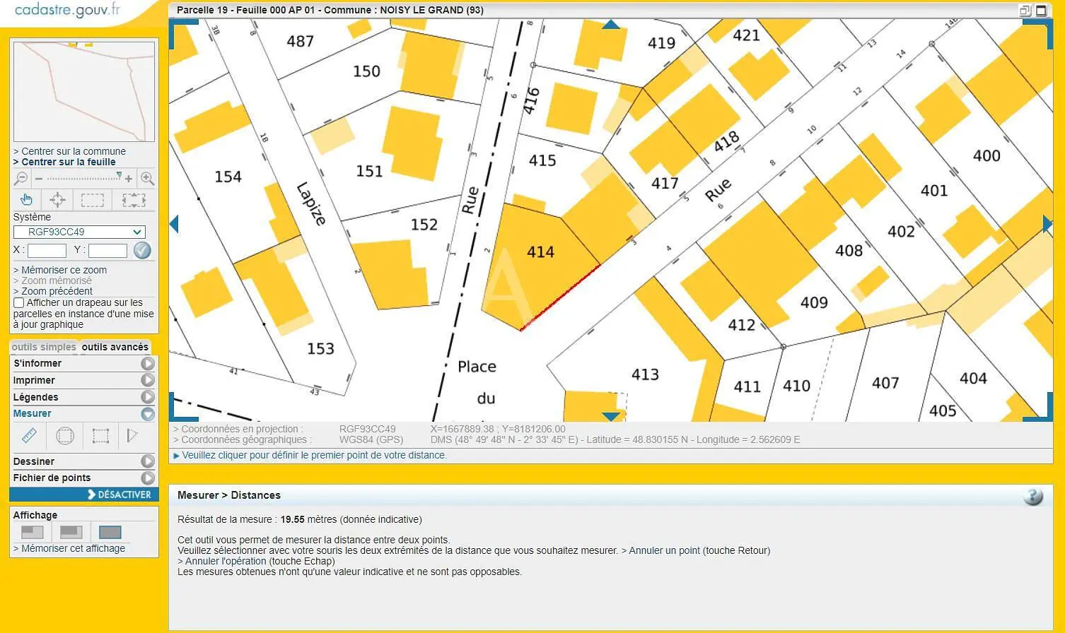Choose the full-map display layout icon

click(x=110, y=532)
